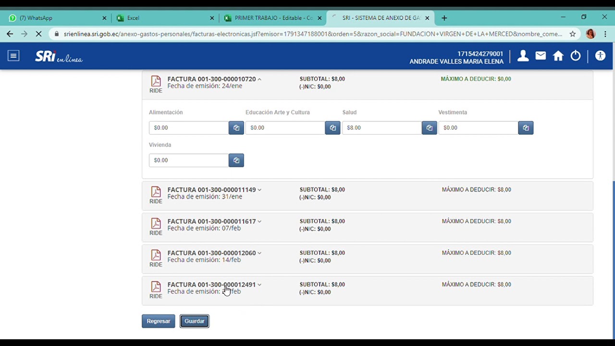Screen dimensions: 615x346
Task: Open RIDE PDF for factura 000012060
Action: click(156, 258)
